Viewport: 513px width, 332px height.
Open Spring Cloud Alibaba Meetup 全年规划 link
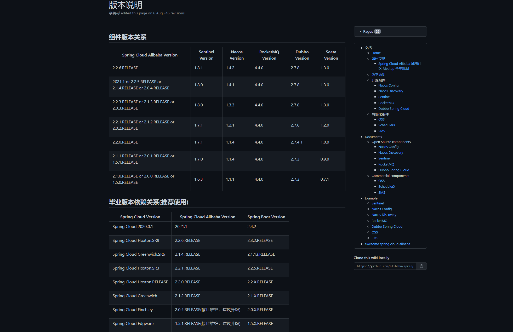pyautogui.click(x=400, y=66)
